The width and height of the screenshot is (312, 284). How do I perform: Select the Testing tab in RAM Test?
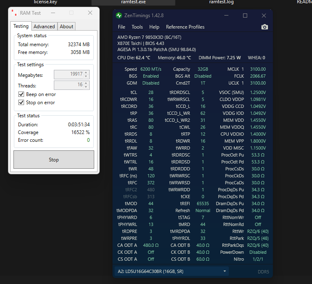pyautogui.click(x=21, y=26)
